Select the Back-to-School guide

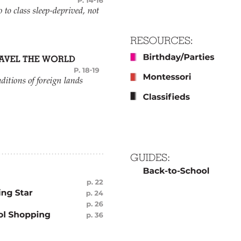pyautogui.click(x=176, y=171)
